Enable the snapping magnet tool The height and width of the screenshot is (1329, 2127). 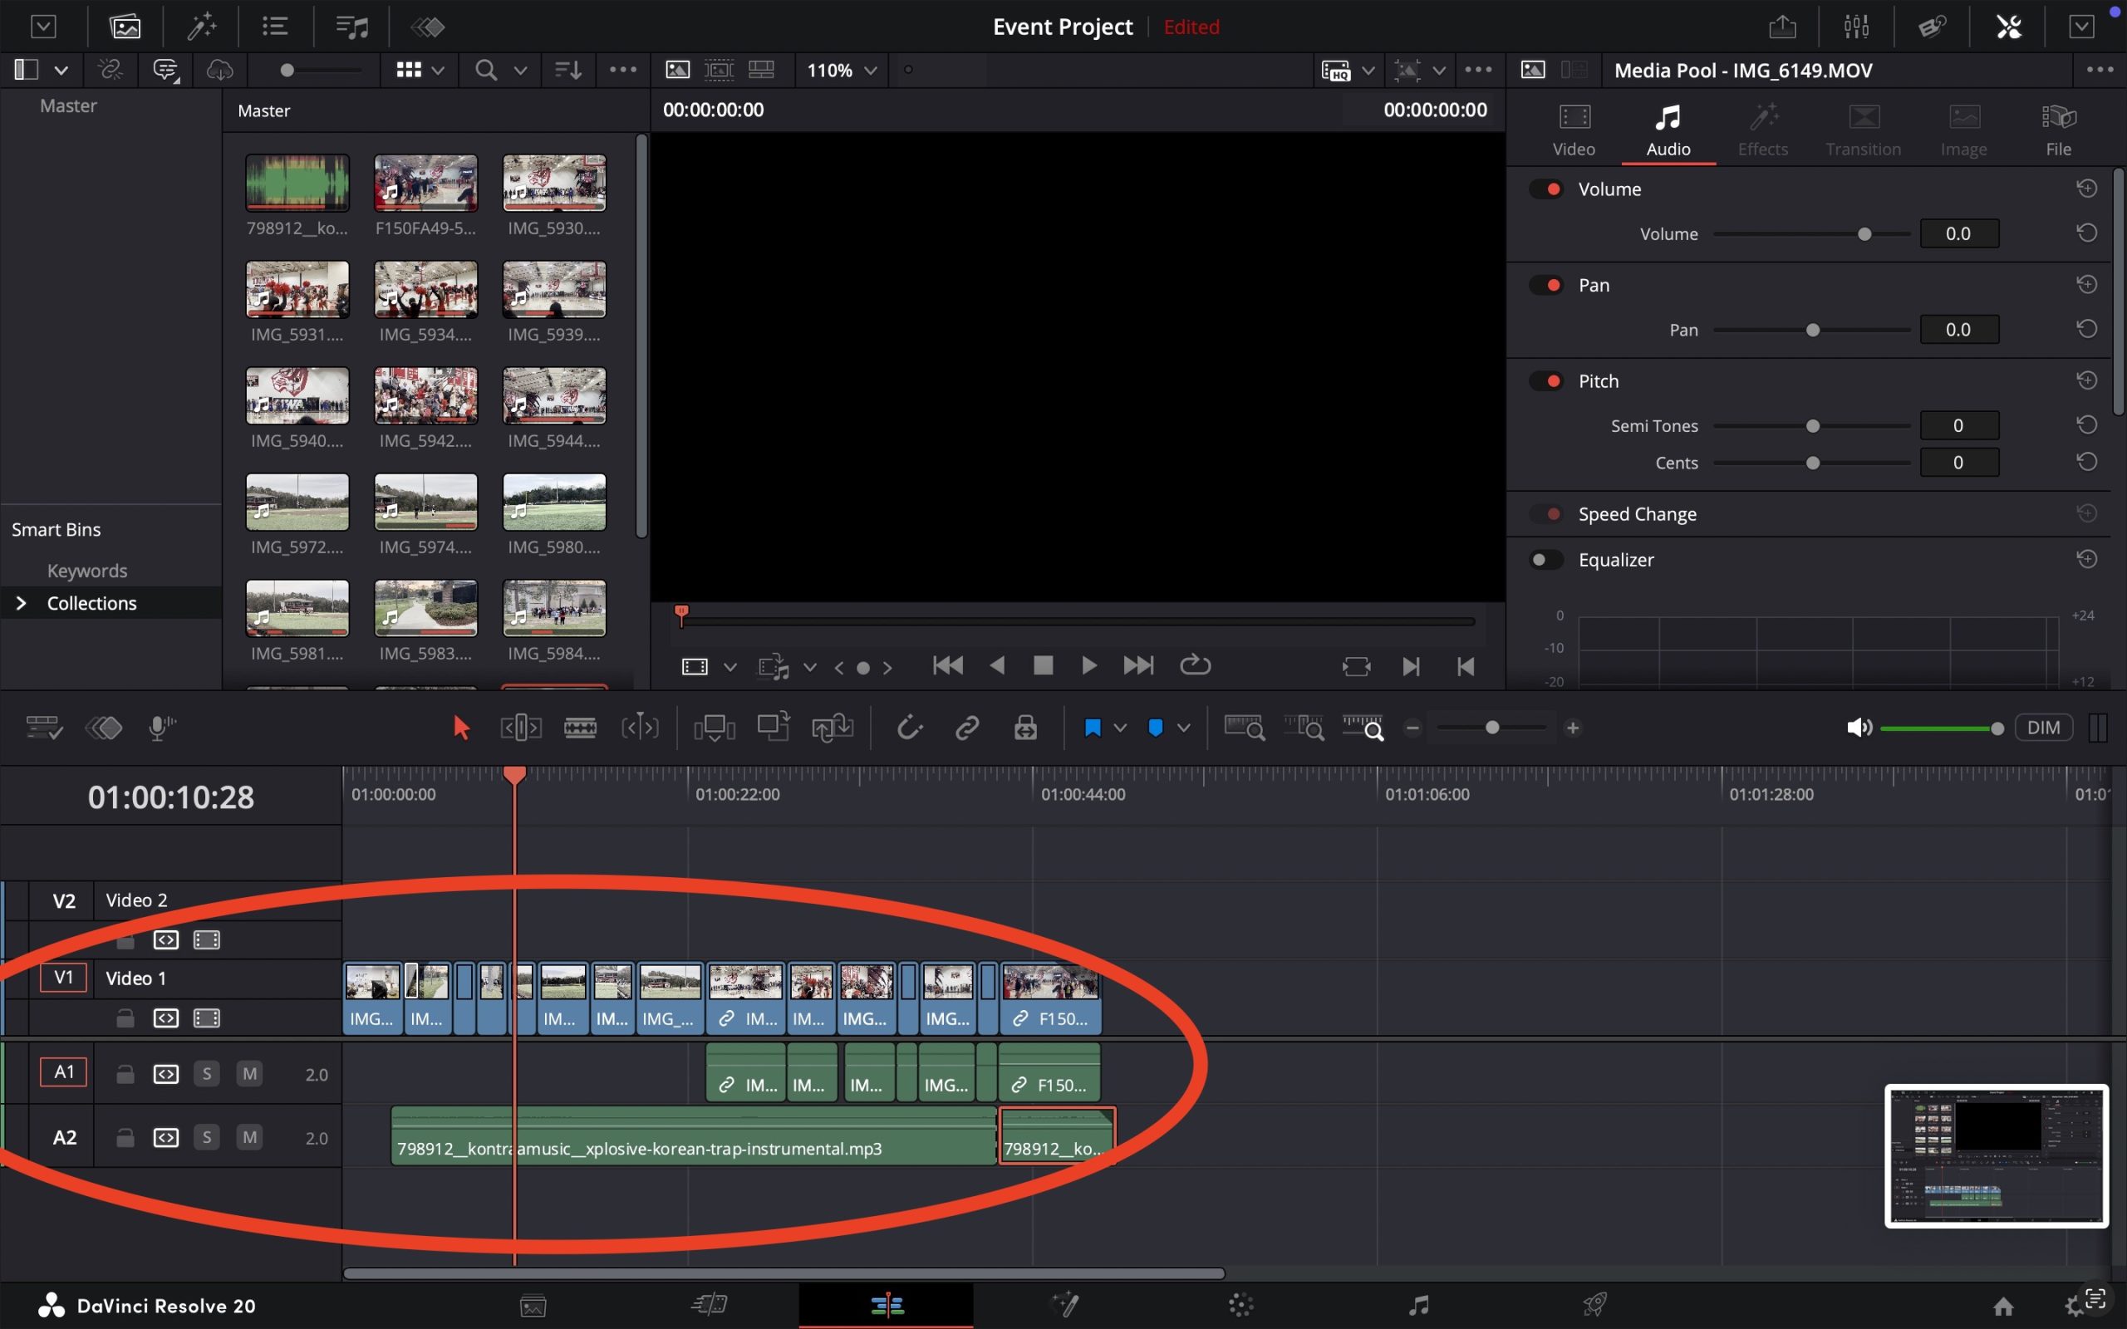coord(909,728)
